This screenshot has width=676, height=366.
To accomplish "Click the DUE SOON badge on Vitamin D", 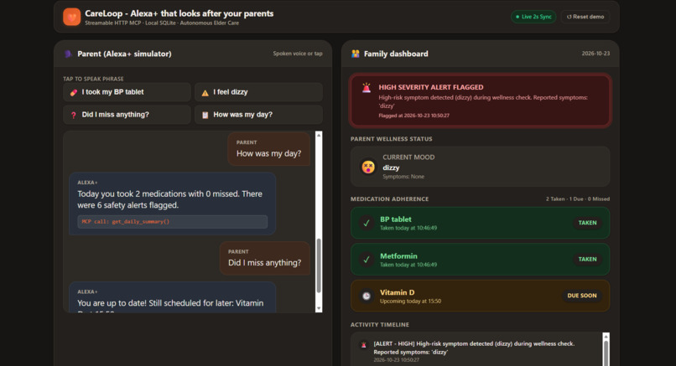I will click(581, 296).
